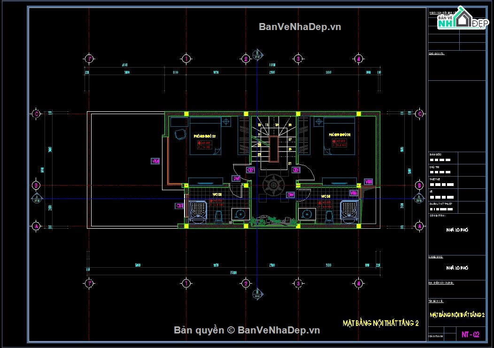Select the toilet symbol in WC 03
The height and width of the screenshot is (348, 494).
pyautogui.click(x=329, y=216)
